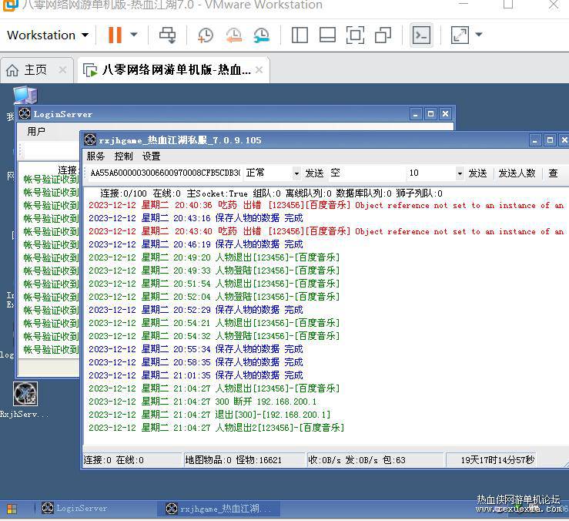Close the 八零网络网游单机版 VM tab
569x521 pixels.
[x=259, y=70]
